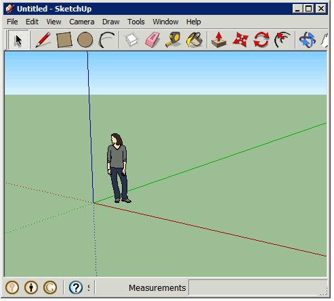Viewport: 334px width, 301px height.
Task: Choose the Tape Measure tool
Action: pyautogui.click(x=173, y=40)
